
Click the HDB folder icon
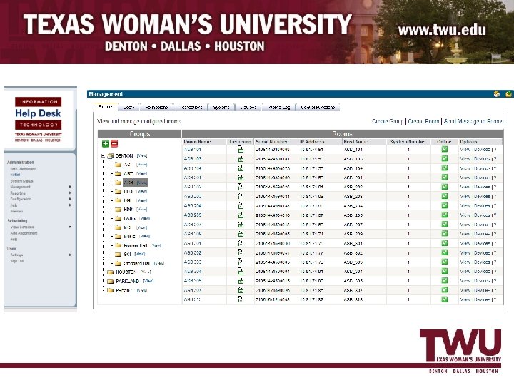118,210
